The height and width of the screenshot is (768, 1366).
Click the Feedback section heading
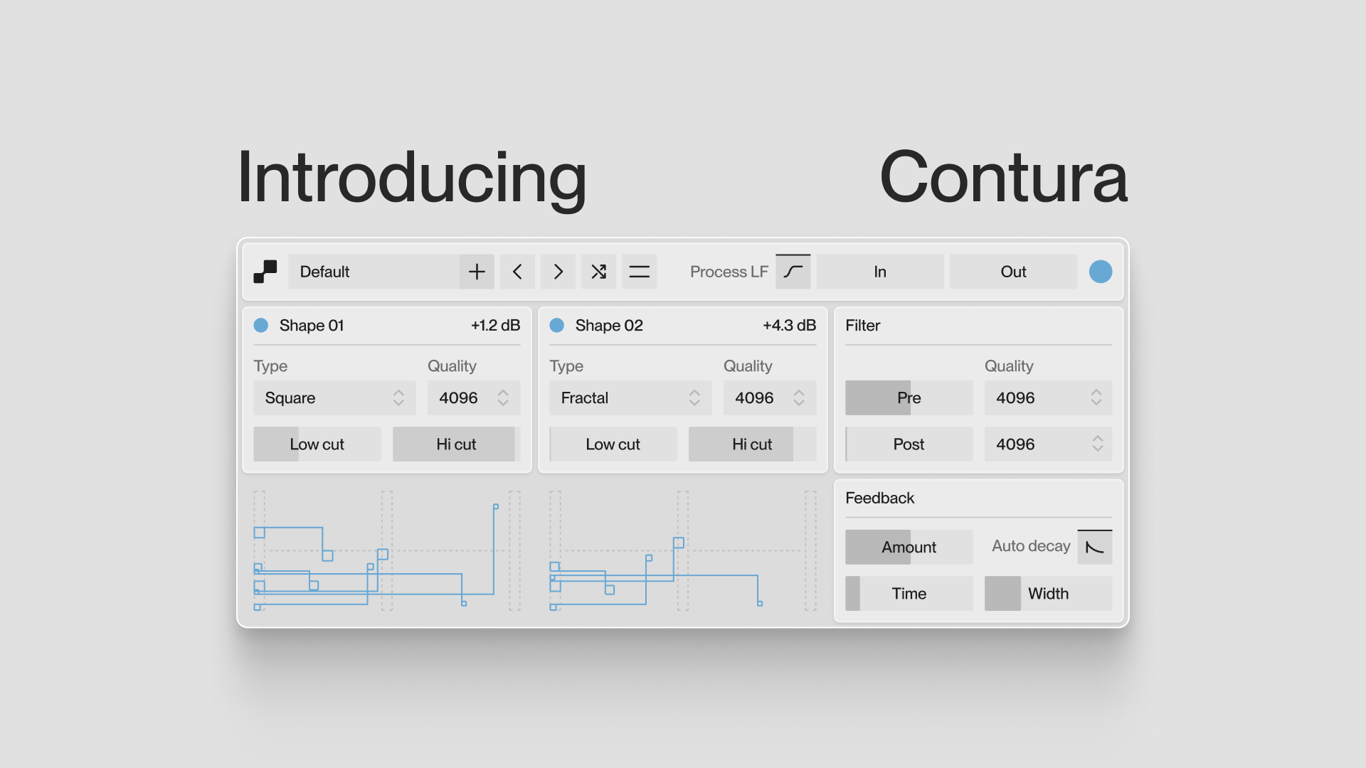(880, 498)
